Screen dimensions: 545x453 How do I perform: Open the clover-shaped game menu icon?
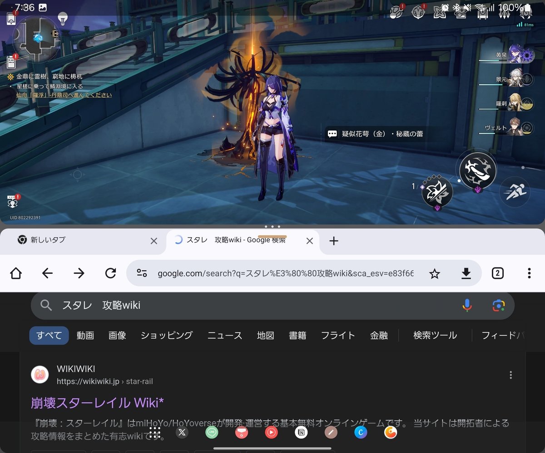point(440,13)
